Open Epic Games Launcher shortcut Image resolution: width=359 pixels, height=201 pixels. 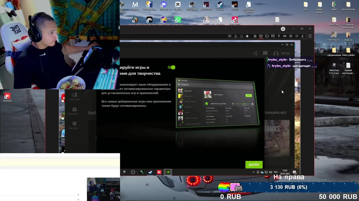click(x=249, y=7)
